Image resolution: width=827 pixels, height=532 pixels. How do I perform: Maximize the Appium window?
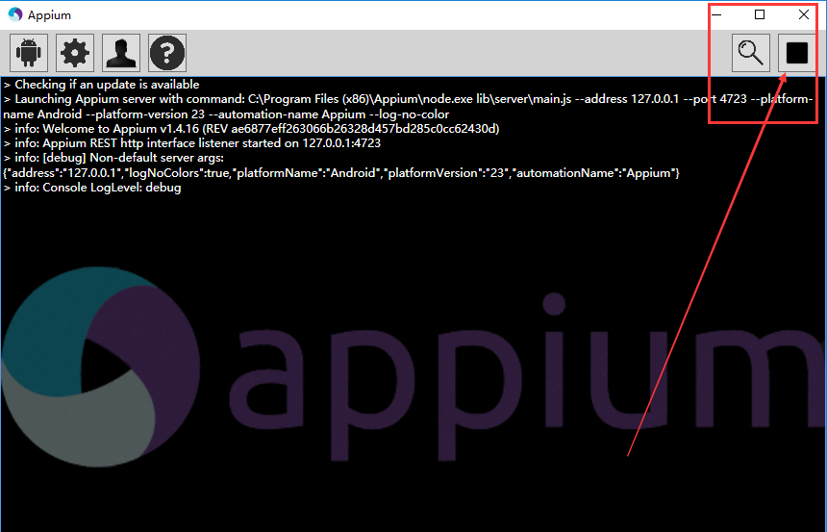tap(760, 14)
